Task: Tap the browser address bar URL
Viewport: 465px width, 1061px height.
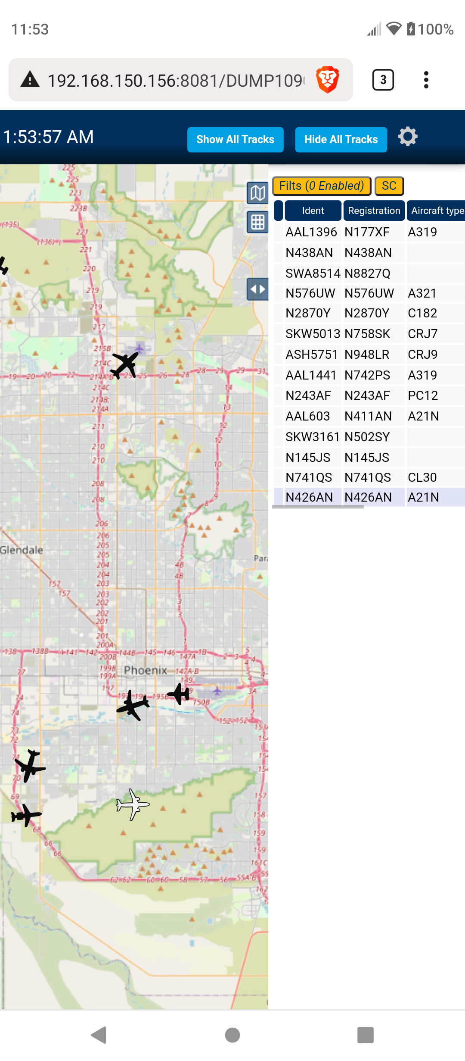Action: (x=176, y=80)
